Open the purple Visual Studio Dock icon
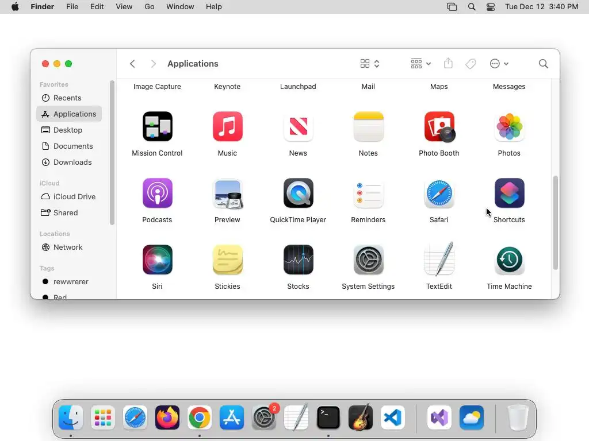 point(439,417)
